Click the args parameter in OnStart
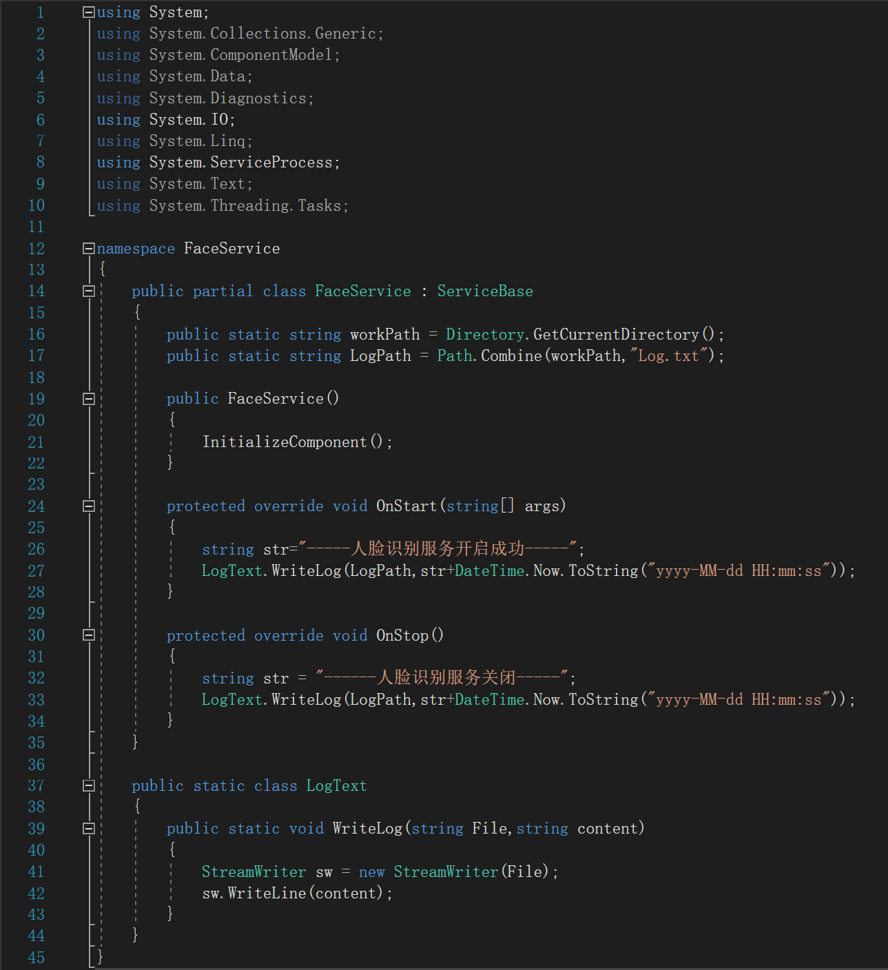The height and width of the screenshot is (970, 888). coord(542,506)
